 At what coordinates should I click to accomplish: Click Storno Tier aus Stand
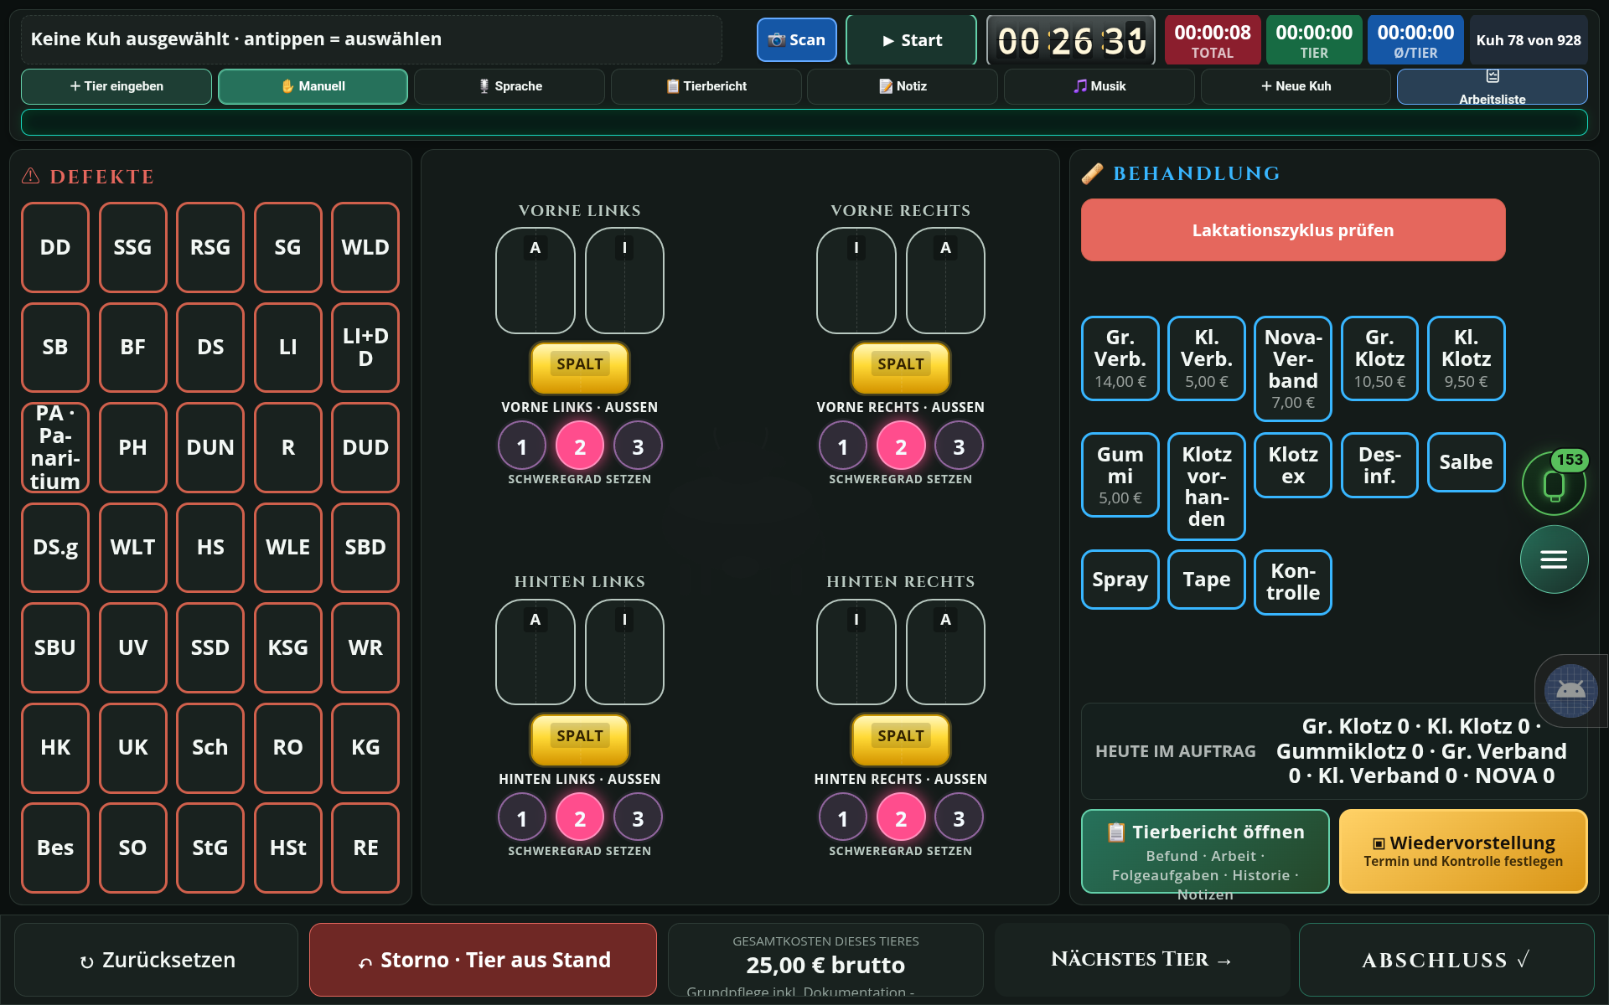(x=483, y=960)
